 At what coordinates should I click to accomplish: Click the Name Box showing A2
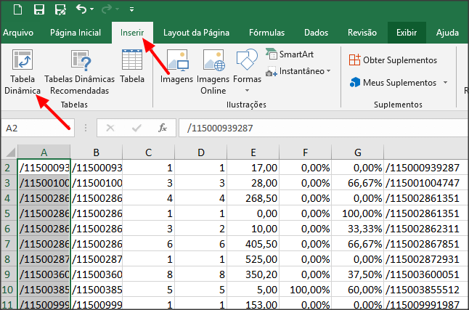click(x=38, y=128)
